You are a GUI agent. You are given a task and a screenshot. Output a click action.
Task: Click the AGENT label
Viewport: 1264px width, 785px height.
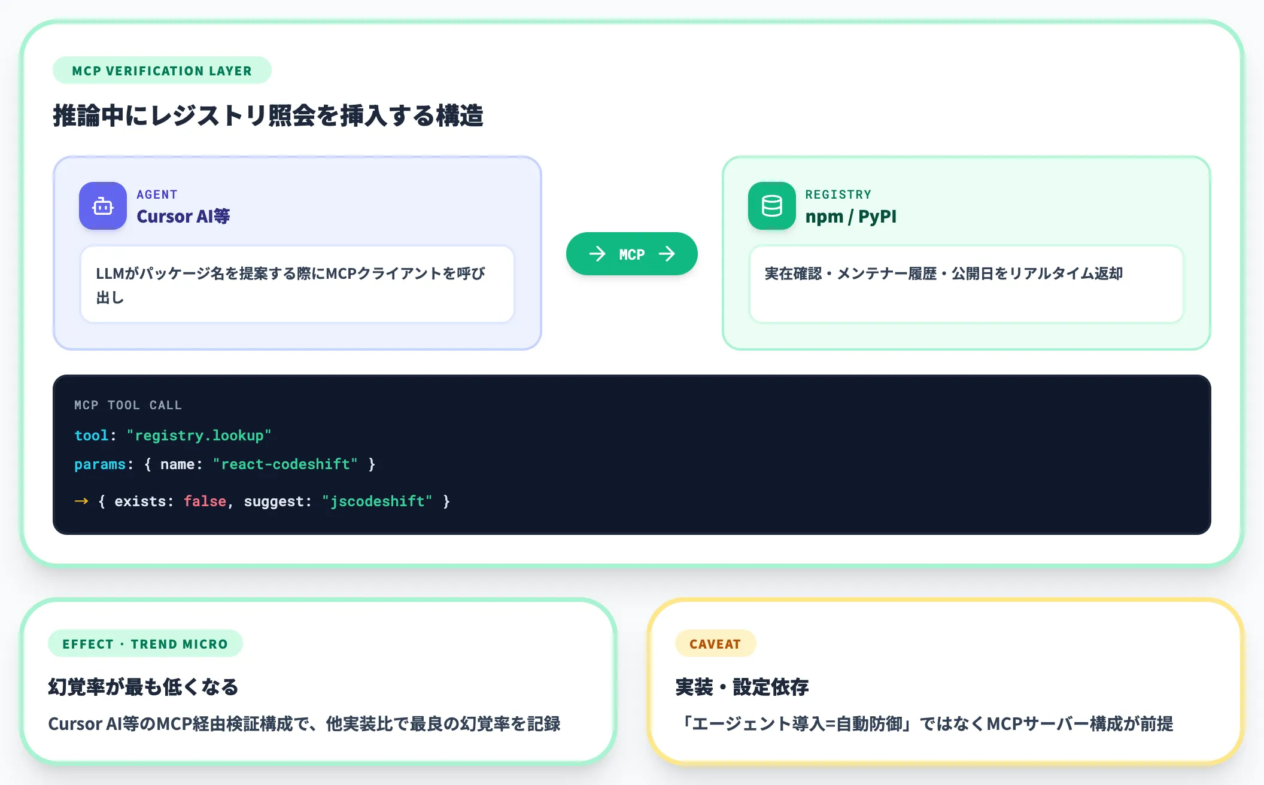pos(157,194)
